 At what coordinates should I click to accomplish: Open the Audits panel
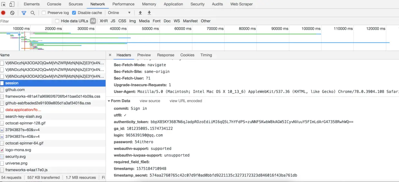click(217, 4)
